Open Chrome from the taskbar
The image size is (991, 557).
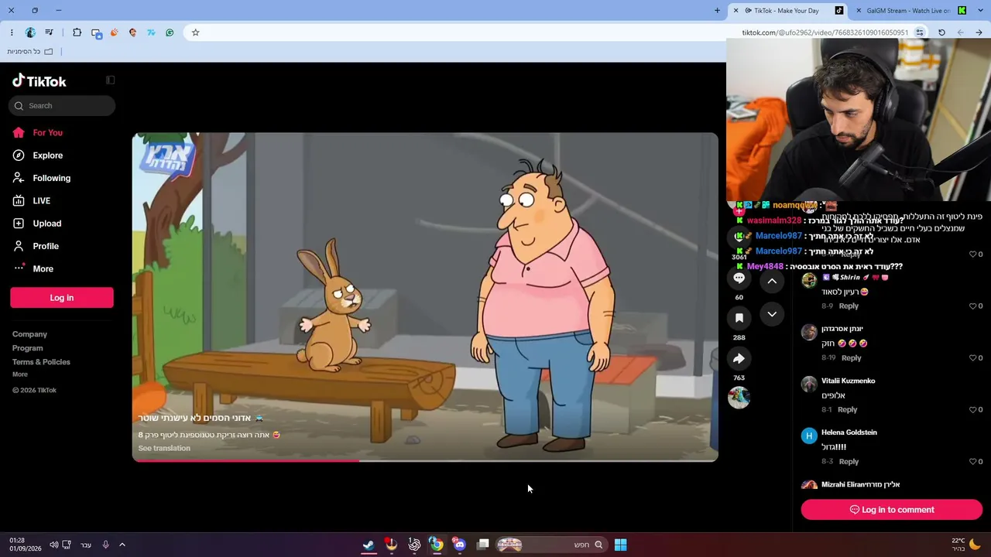[x=437, y=545]
